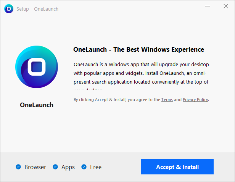Click the OneLaunch name under the logo
235x182 pixels.
37,105
